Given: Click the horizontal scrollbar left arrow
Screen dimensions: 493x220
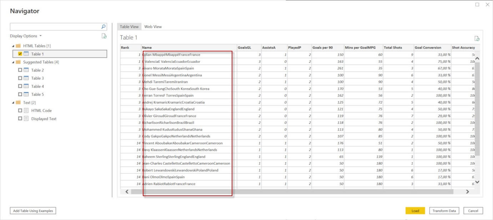Looking at the screenshot, I should (x=126, y=192).
